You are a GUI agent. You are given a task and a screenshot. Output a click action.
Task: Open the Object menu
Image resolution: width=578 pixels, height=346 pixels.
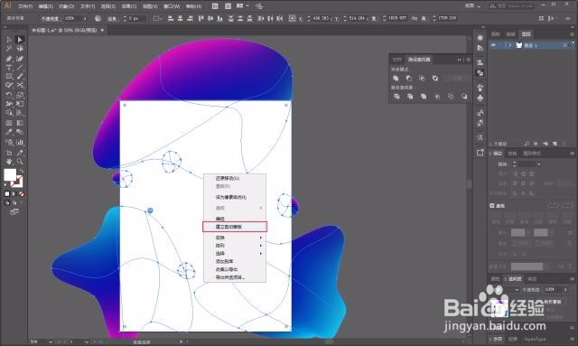tap(67, 6)
